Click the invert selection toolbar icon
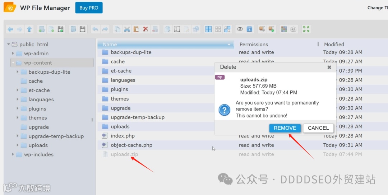Screen dimensions: 388x195 coord(227,29)
